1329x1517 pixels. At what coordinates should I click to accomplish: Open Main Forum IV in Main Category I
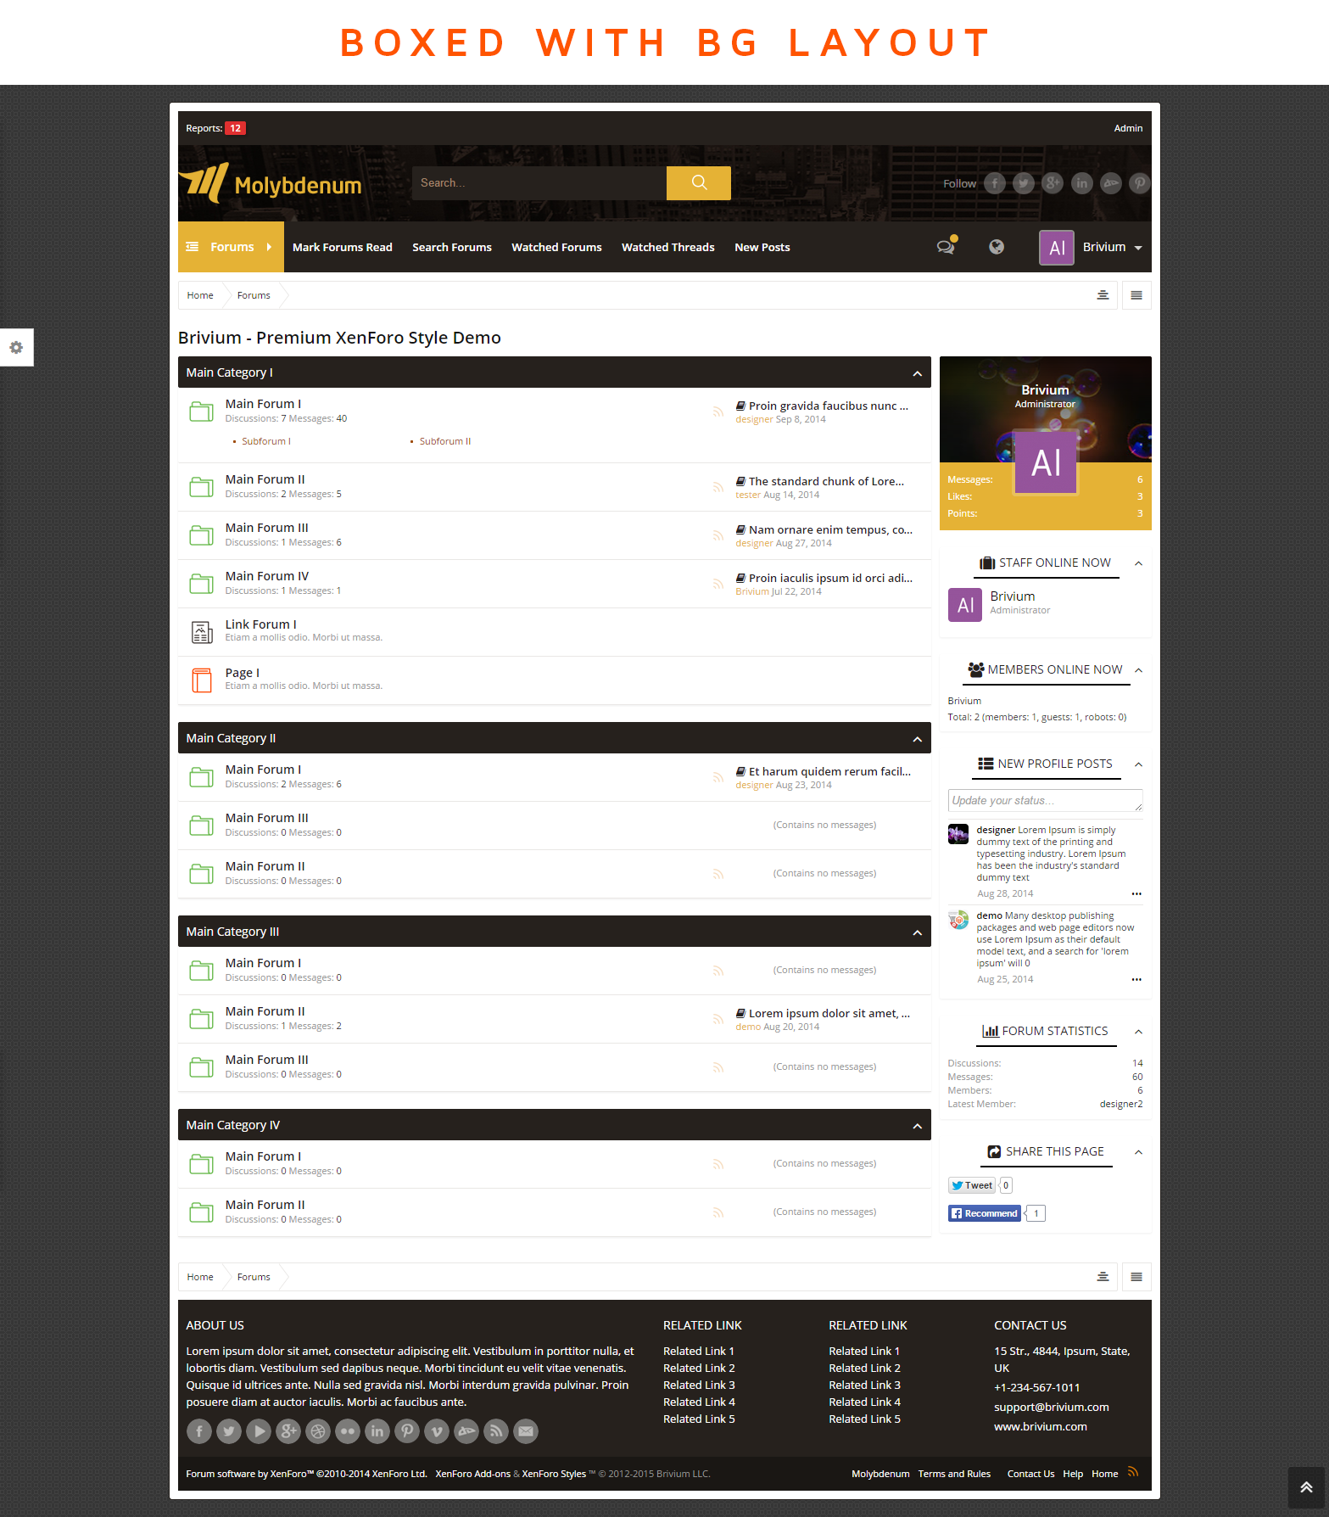[267, 576]
